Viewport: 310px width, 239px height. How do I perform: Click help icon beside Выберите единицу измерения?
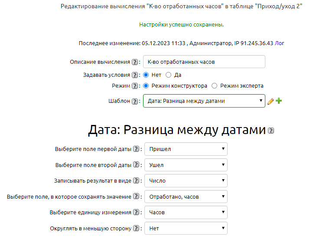tap(136, 213)
